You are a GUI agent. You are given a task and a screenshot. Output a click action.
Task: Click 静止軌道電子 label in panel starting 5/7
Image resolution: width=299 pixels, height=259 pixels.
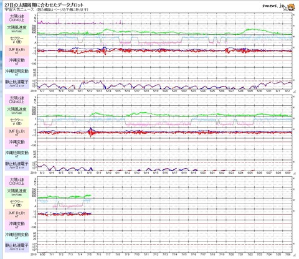(17, 83)
